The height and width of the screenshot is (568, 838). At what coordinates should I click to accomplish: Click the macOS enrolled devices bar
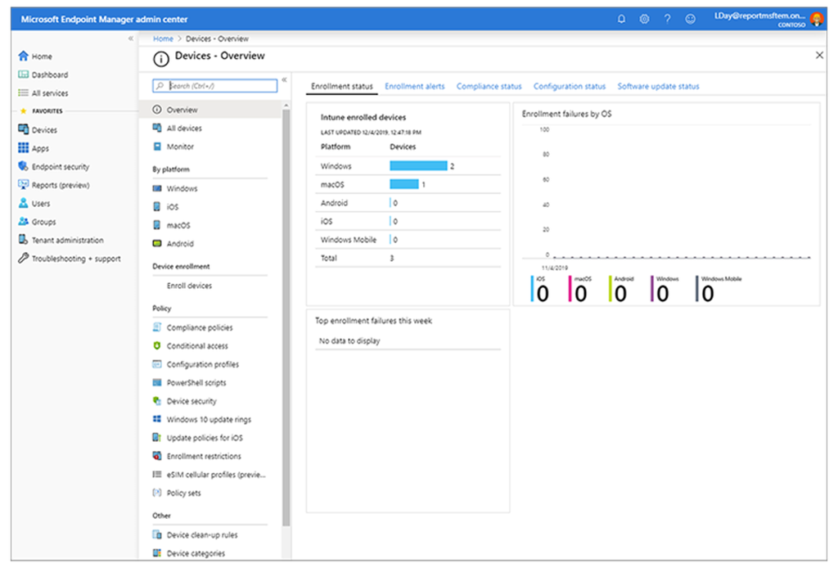pyautogui.click(x=404, y=184)
